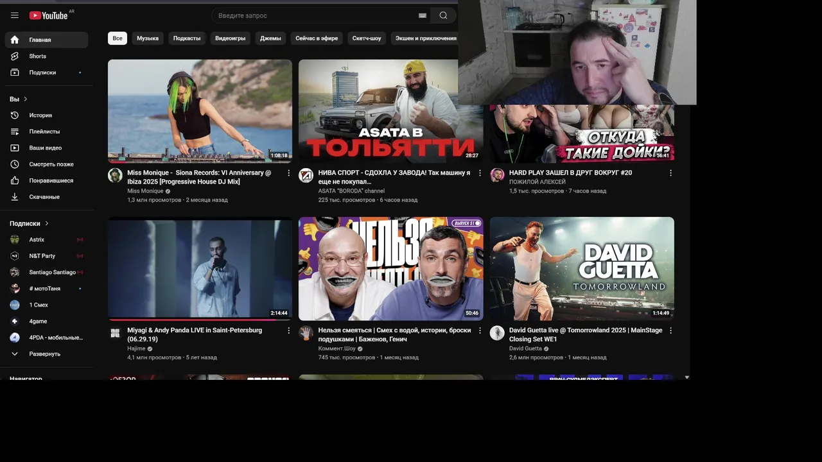Open the Miyagi & Andy Panda thumbnail
Screen dimensions: 822x462
pyautogui.click(x=200, y=269)
